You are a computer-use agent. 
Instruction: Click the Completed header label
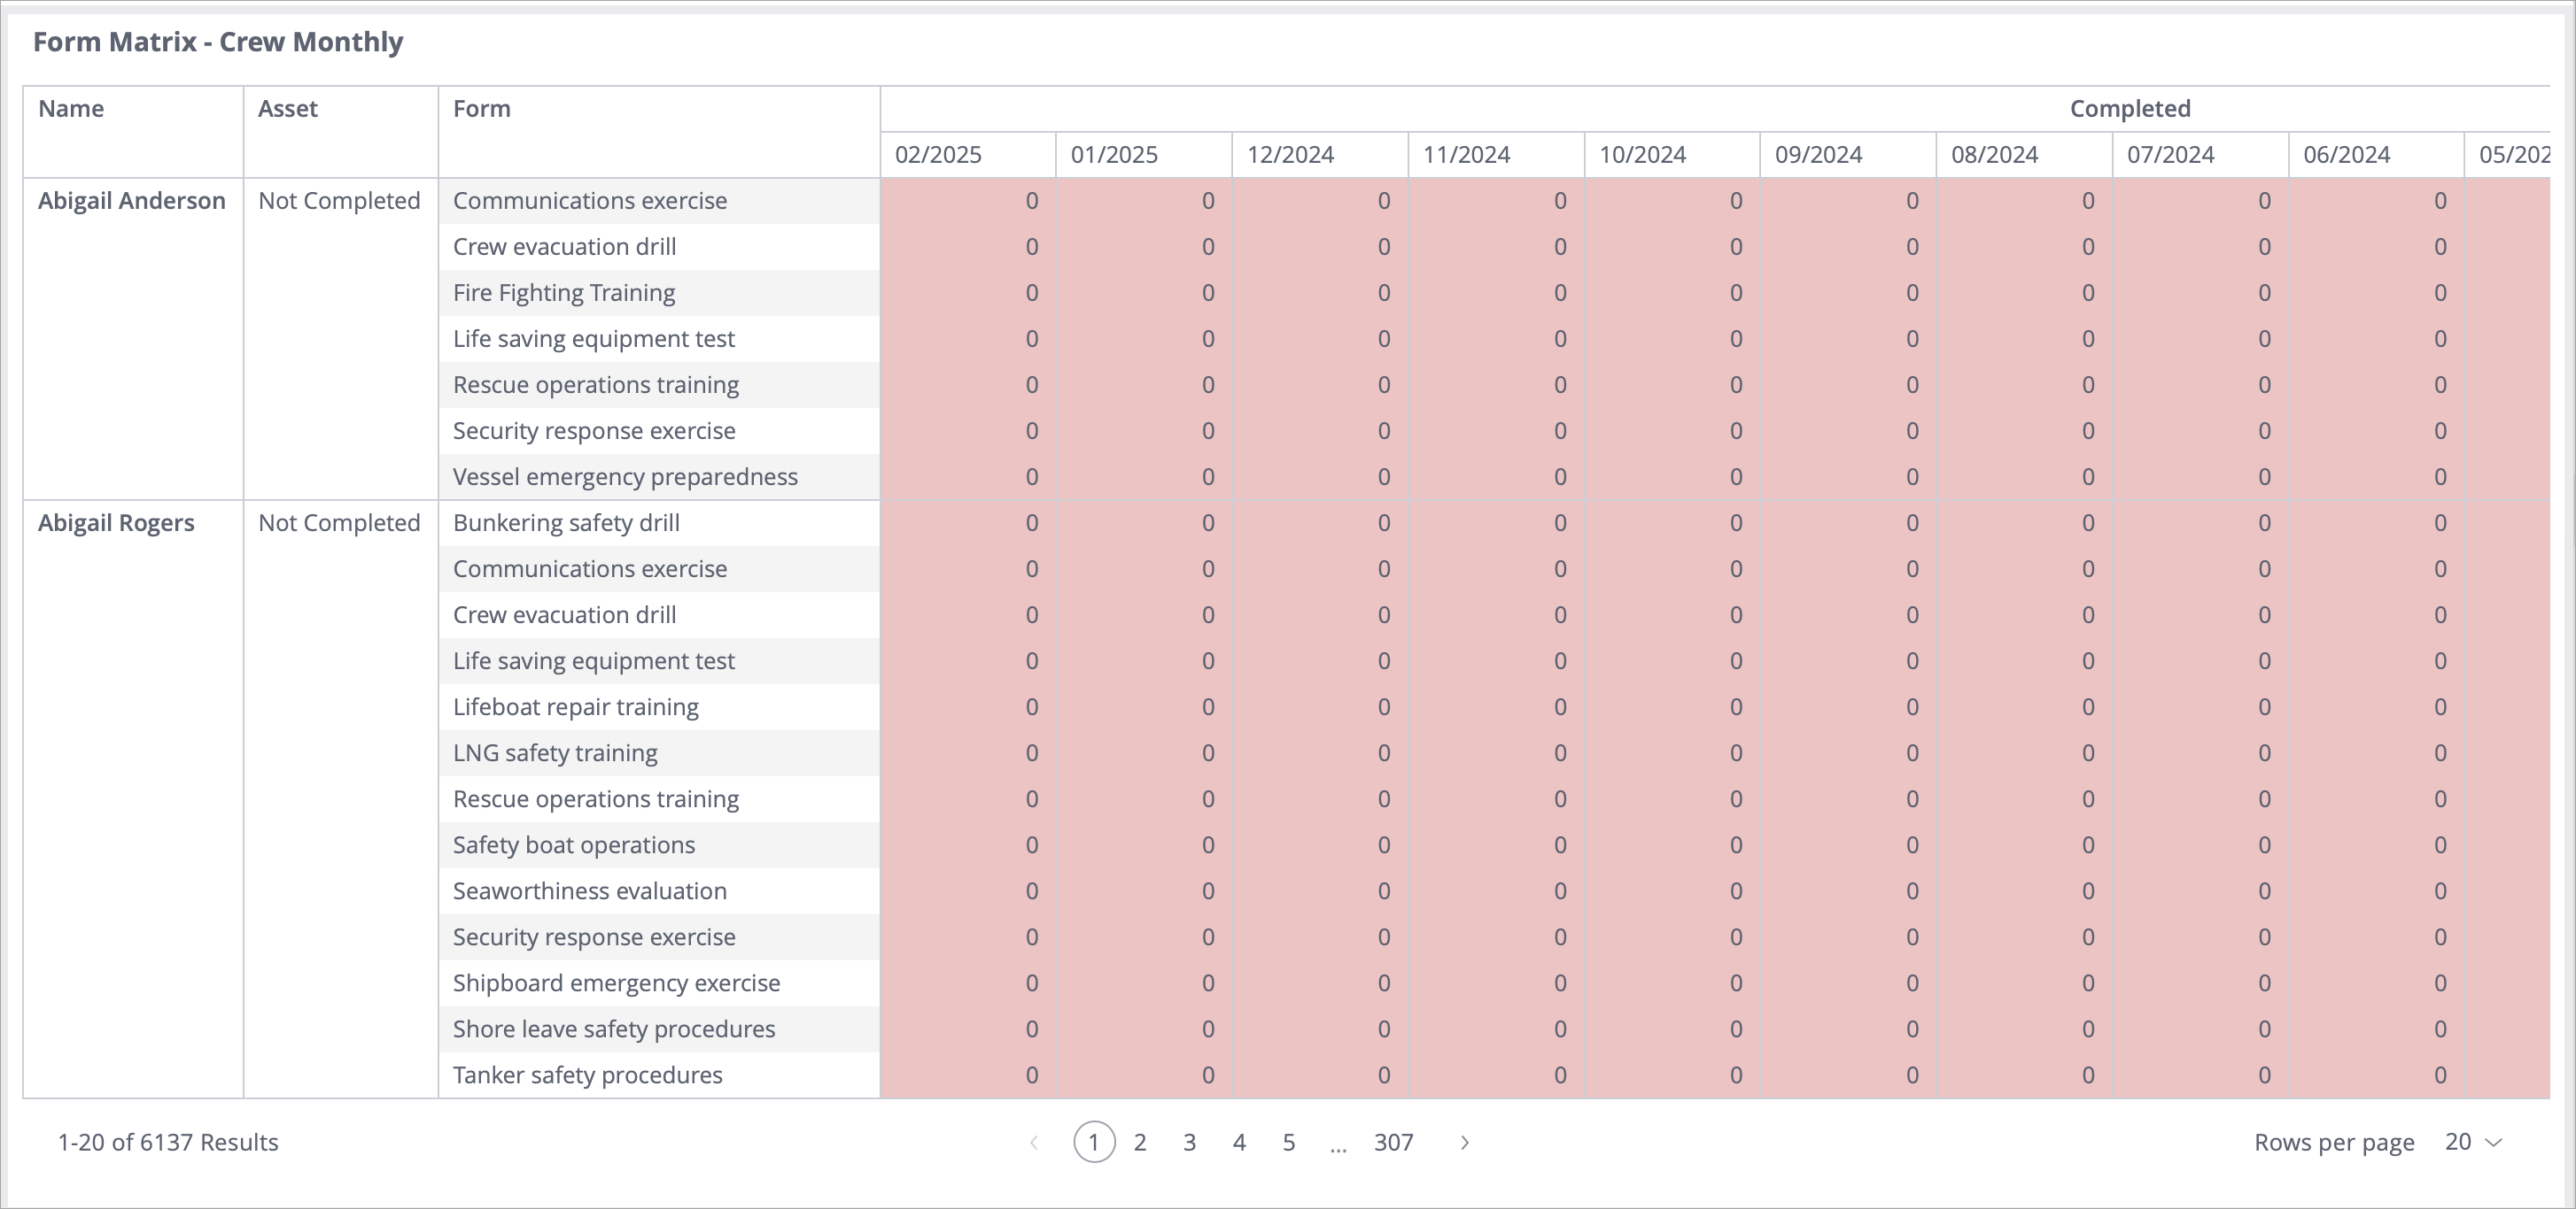pos(2129,108)
